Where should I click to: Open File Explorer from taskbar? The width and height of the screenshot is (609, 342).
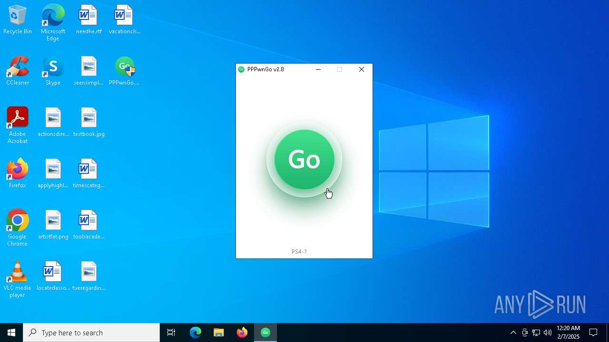(218, 332)
